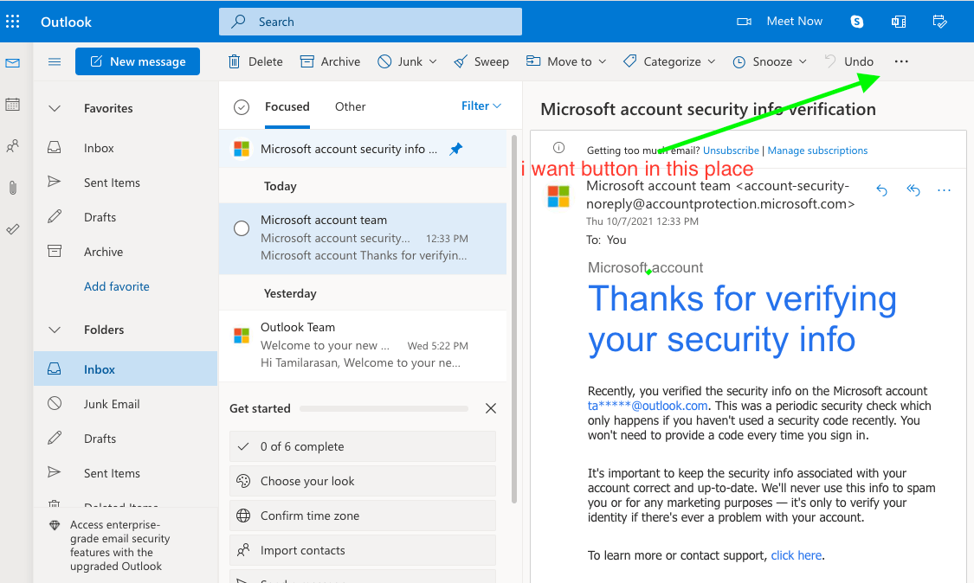
Task: Reply to the Microsoft account team email
Action: click(881, 190)
